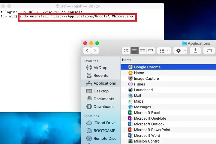Select Messages in the applications list

pyautogui.click(x=168, y=107)
